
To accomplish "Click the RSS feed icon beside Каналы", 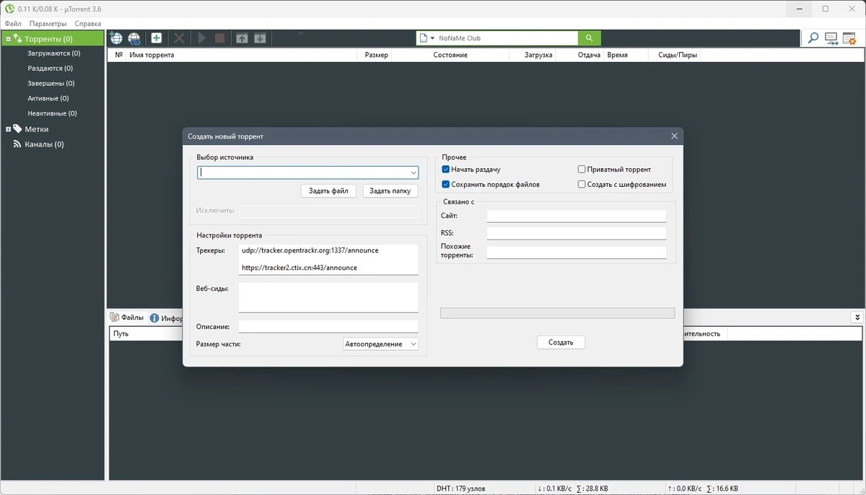I will (x=18, y=144).
